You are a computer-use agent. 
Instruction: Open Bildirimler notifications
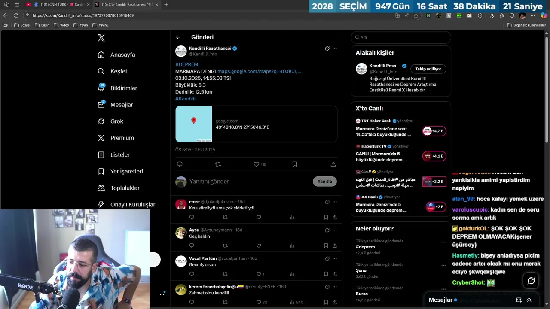point(118,88)
